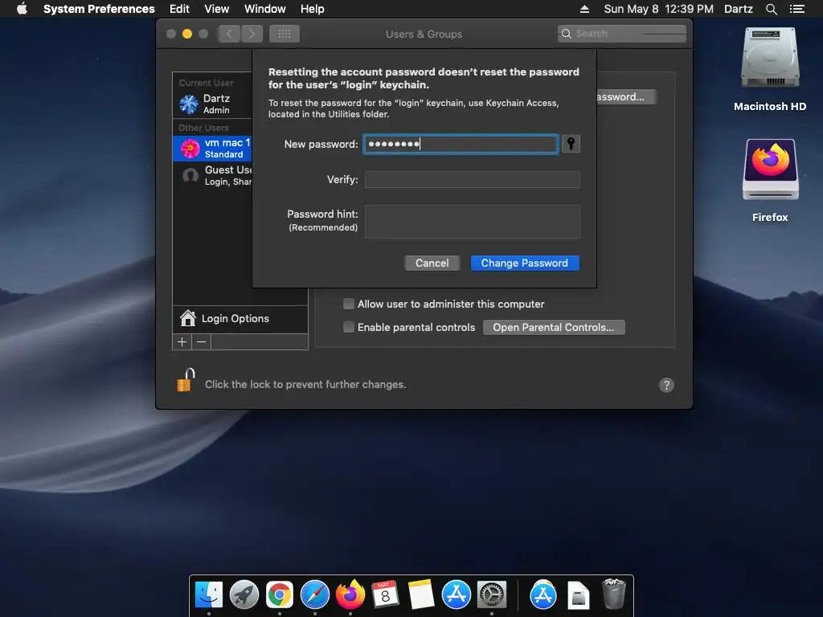Open the Window menu
This screenshot has width=823, height=617.
pyautogui.click(x=265, y=9)
